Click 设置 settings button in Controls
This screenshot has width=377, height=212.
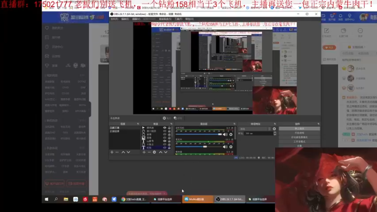(299, 146)
